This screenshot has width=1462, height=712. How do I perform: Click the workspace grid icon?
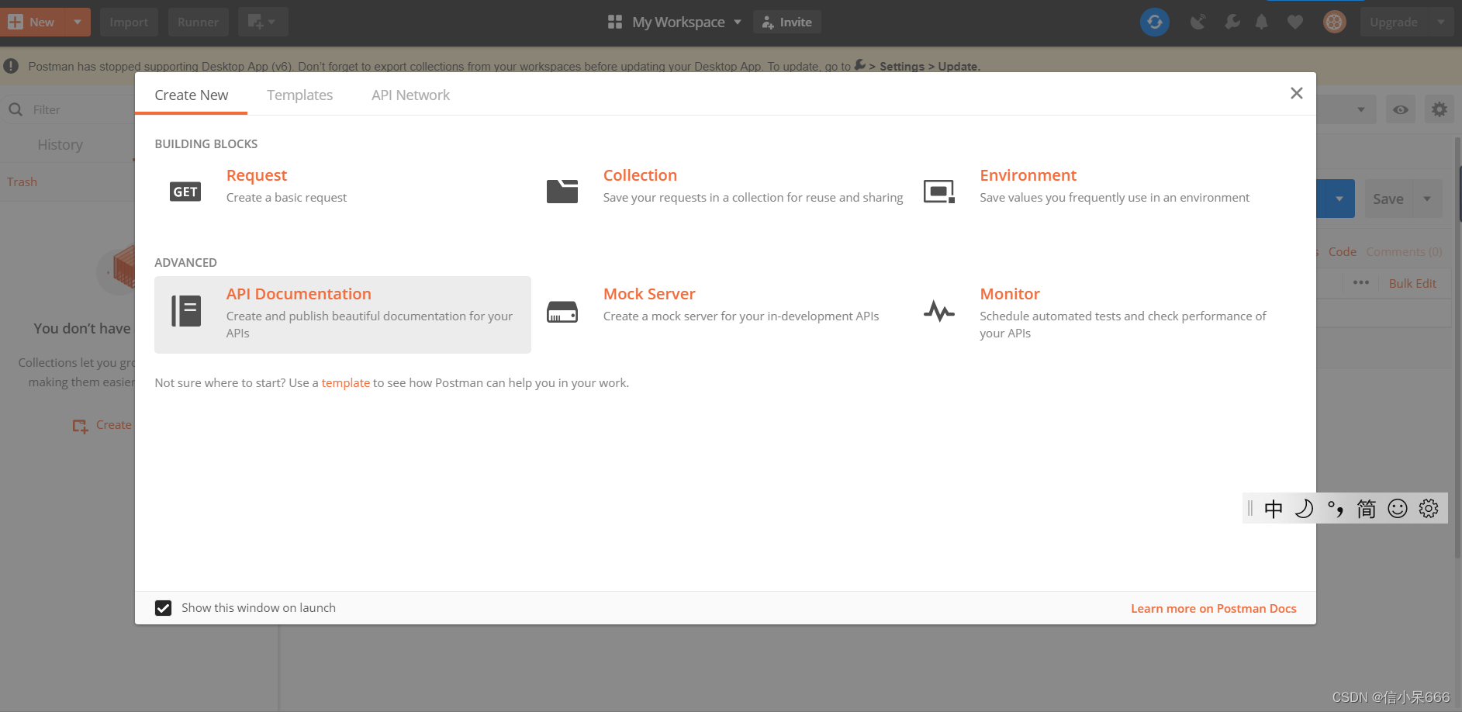coord(615,22)
